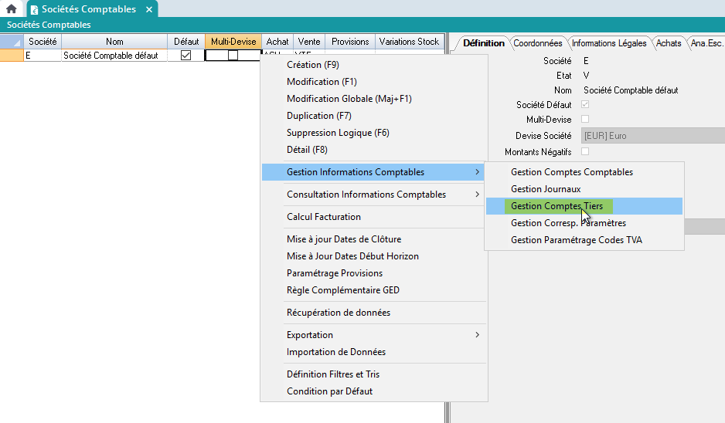Switch to the Coordonnées tab

pos(538,43)
